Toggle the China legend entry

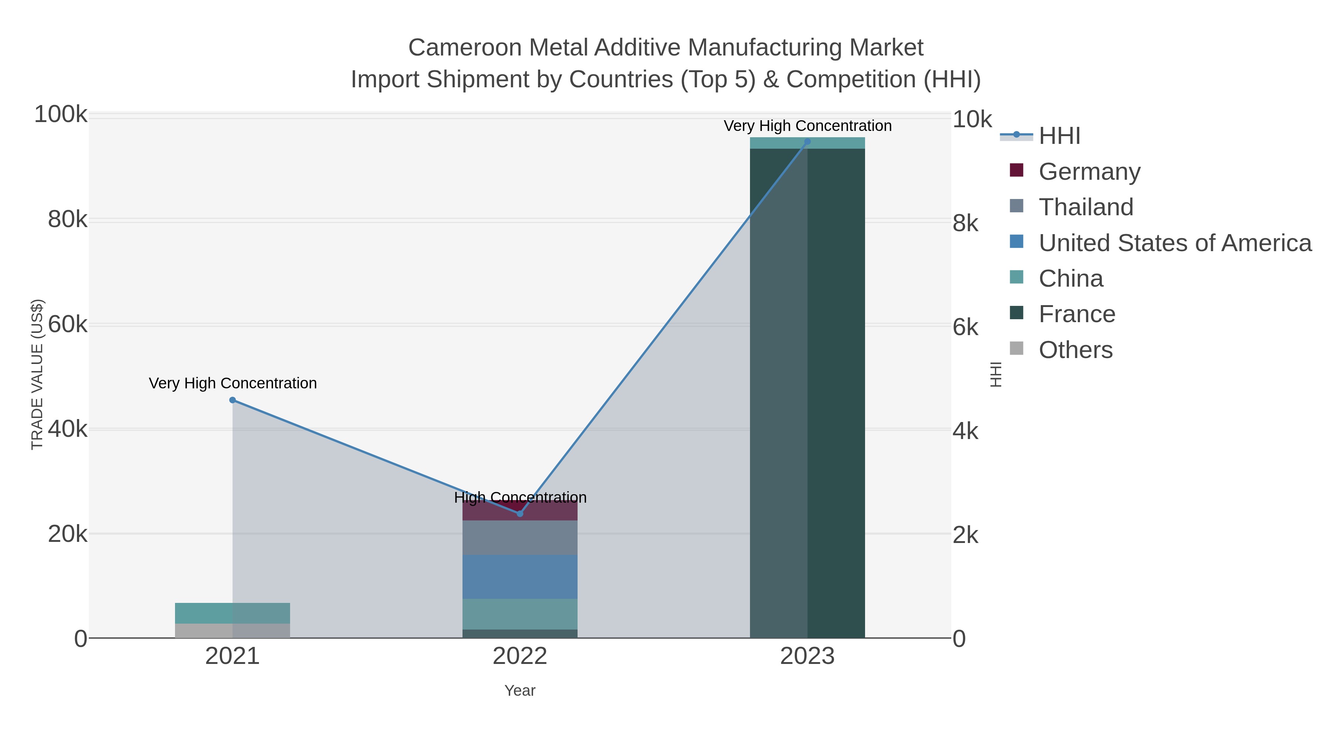coord(1056,278)
